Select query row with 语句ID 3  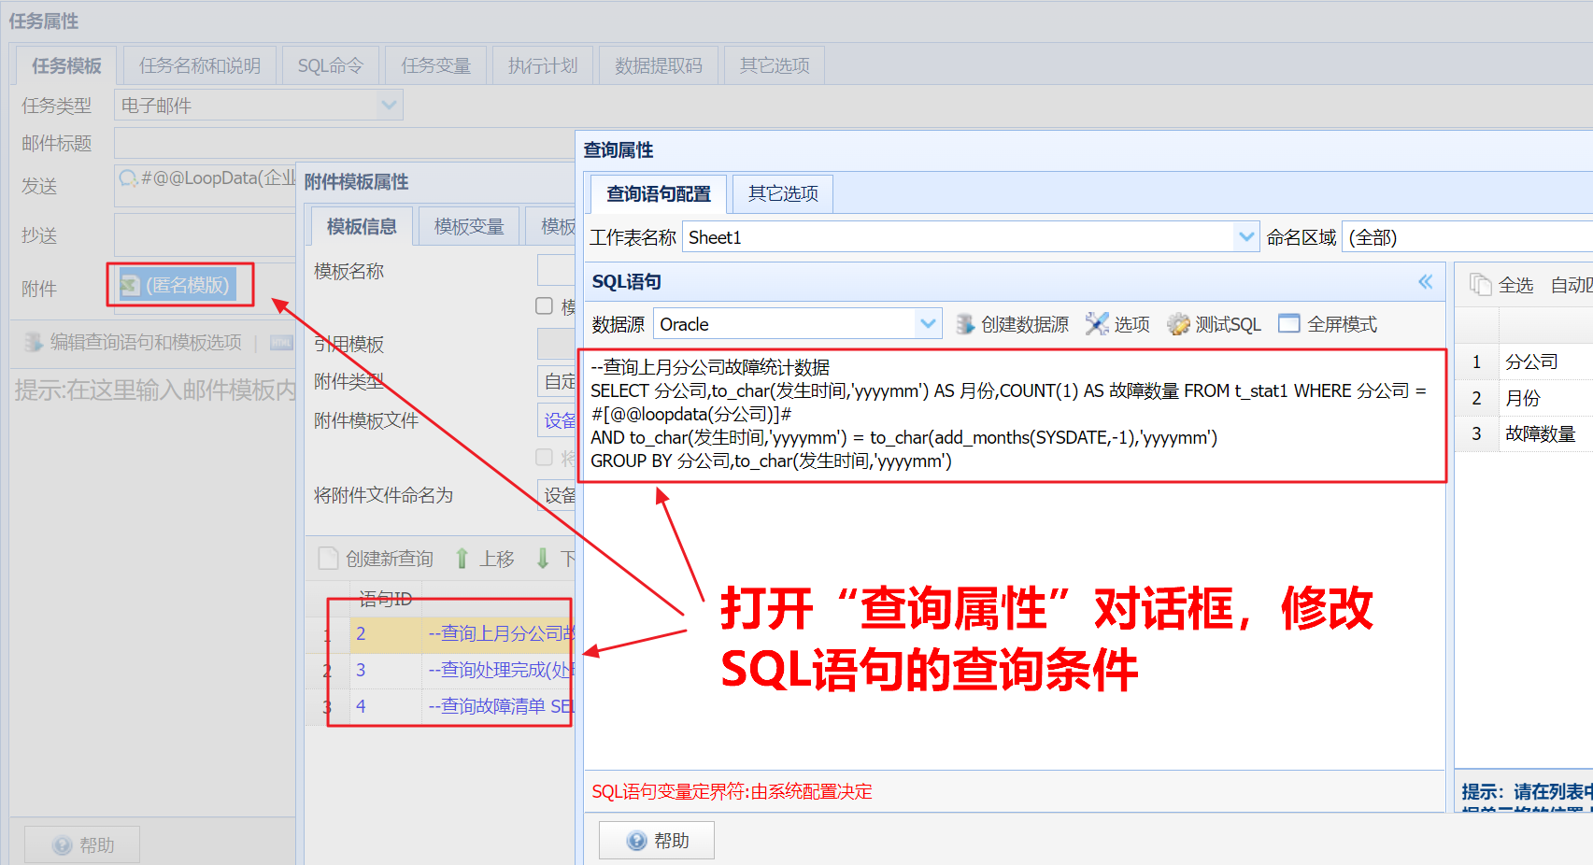[441, 671]
